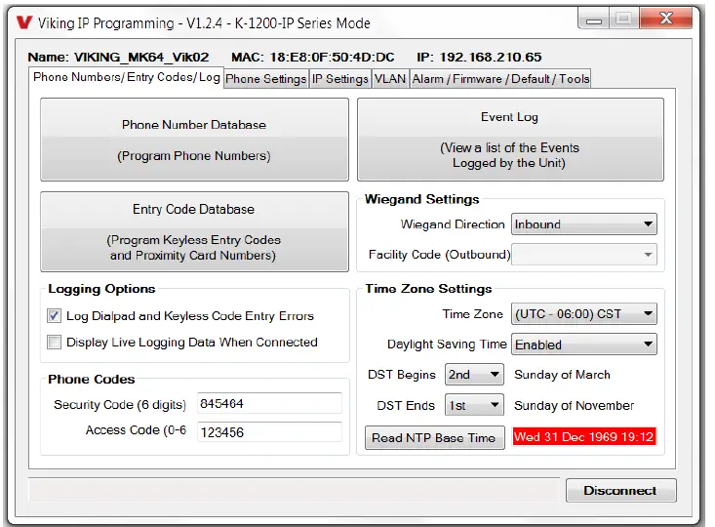The width and height of the screenshot is (715, 527).
Task: Open the Time Zone dropdown
Action: click(583, 314)
